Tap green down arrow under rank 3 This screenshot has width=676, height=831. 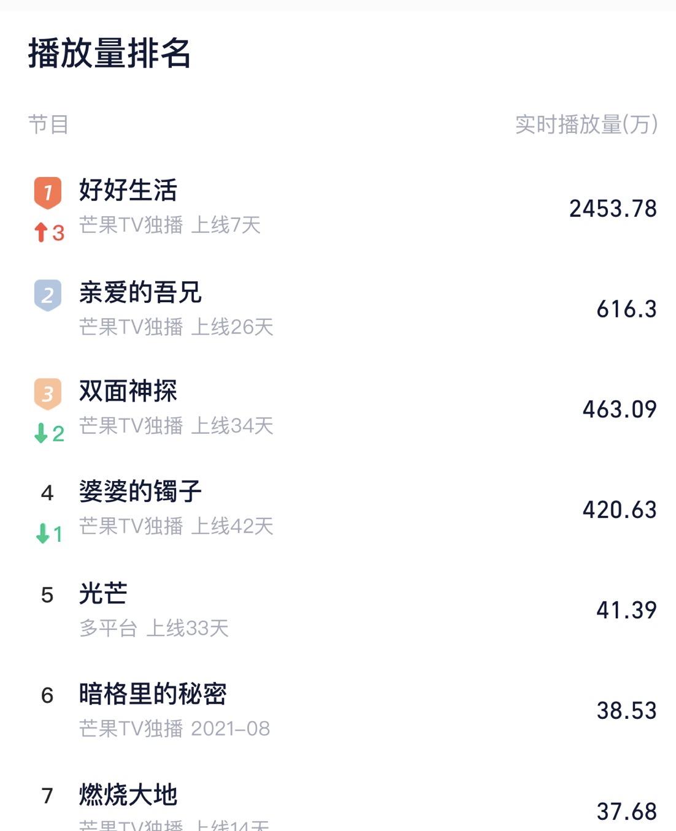[x=41, y=433]
